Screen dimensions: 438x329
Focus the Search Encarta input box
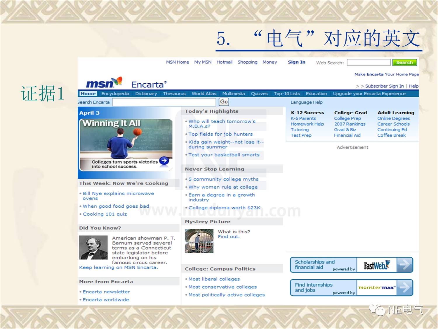click(x=164, y=102)
